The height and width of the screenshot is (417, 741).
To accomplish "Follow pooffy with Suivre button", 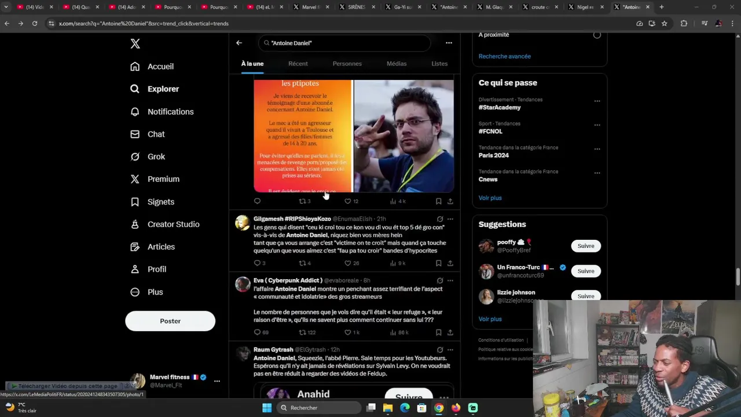I will click(x=586, y=246).
